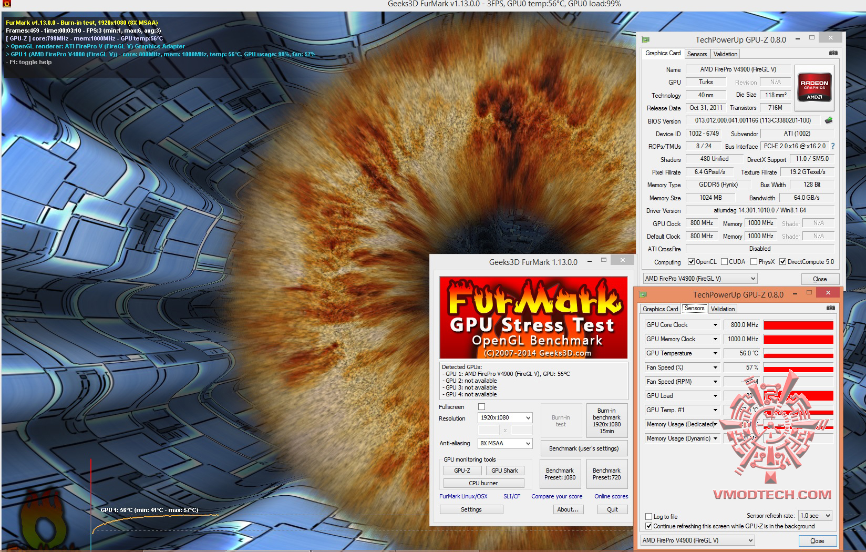Click the Fan Speed value 57 %
Viewport: 866px width, 552px height.
point(741,368)
